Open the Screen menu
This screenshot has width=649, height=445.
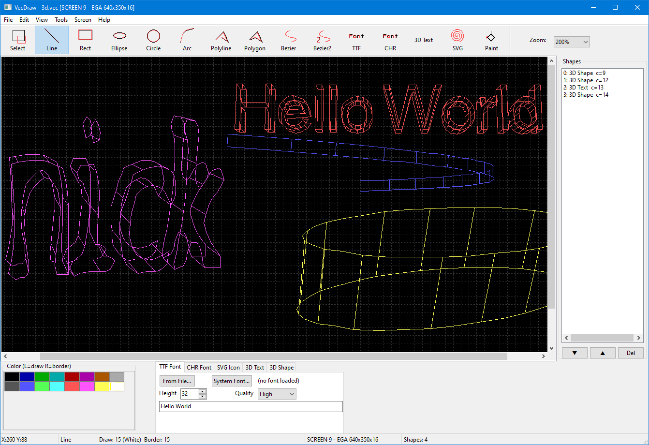pyautogui.click(x=83, y=20)
